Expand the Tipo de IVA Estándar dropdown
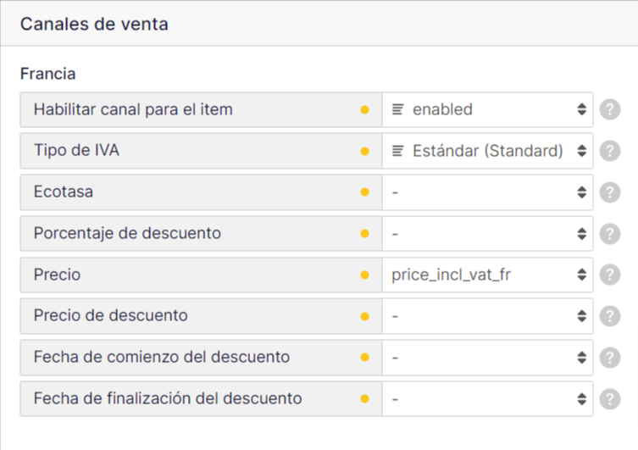The height and width of the screenshot is (450, 638). 487,151
